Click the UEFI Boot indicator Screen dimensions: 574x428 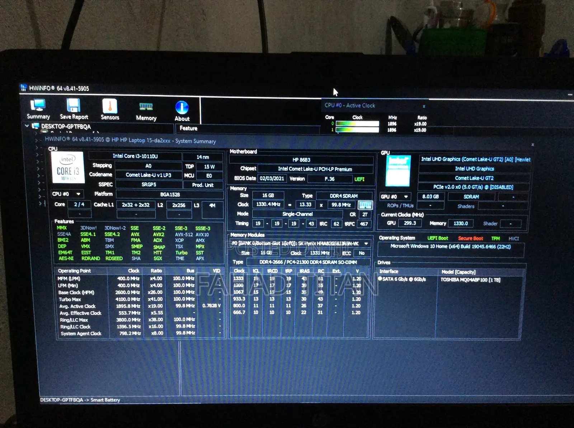438,238
